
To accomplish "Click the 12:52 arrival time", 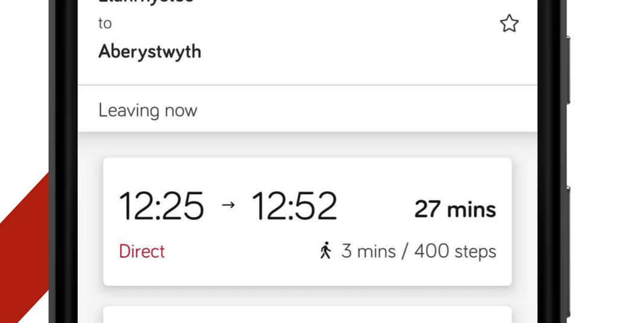I will [295, 205].
